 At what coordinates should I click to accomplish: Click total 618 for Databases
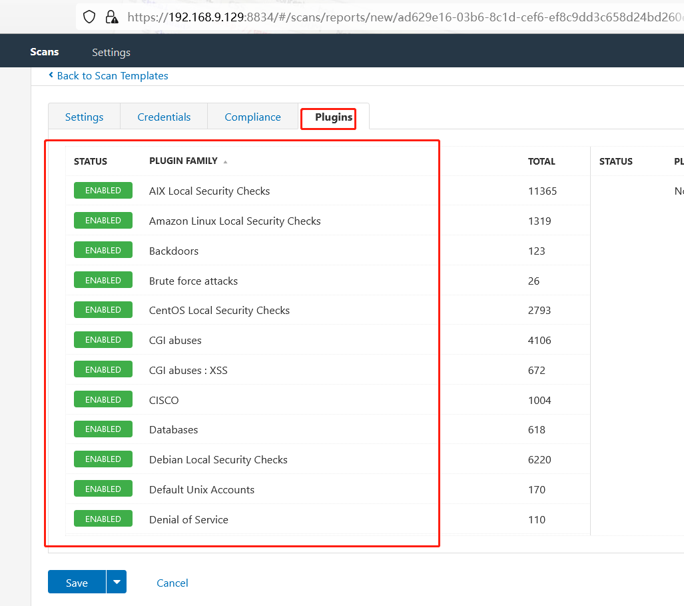pyautogui.click(x=537, y=430)
